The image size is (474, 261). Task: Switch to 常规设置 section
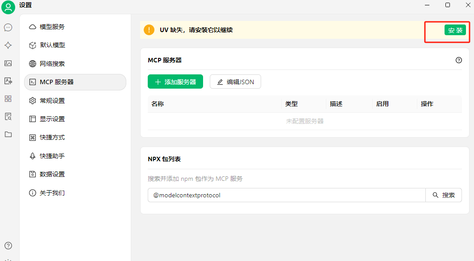52,101
